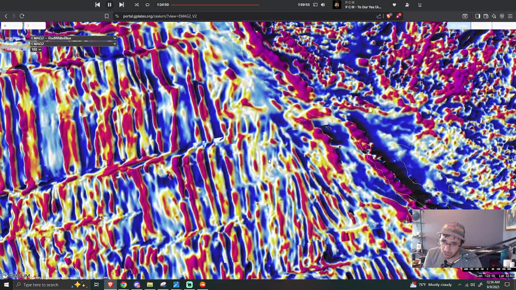Open the Brave Wallet icon
This screenshot has height=290, width=516.
[x=486, y=16]
